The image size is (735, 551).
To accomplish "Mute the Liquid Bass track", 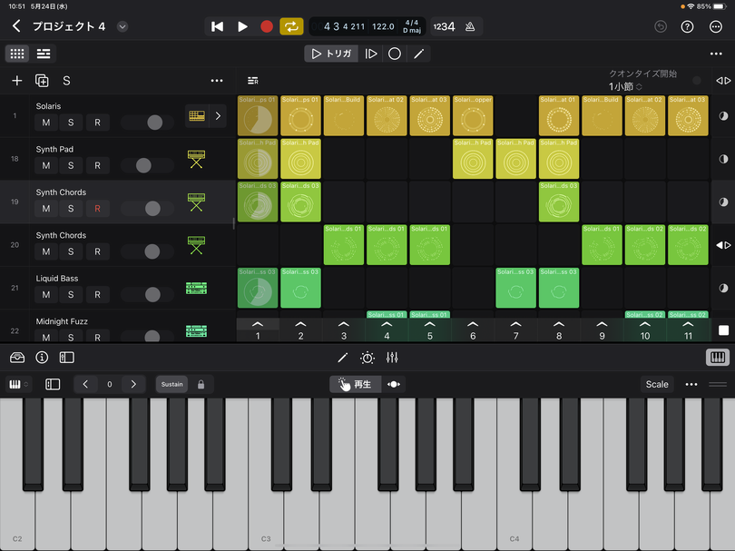I will point(46,294).
